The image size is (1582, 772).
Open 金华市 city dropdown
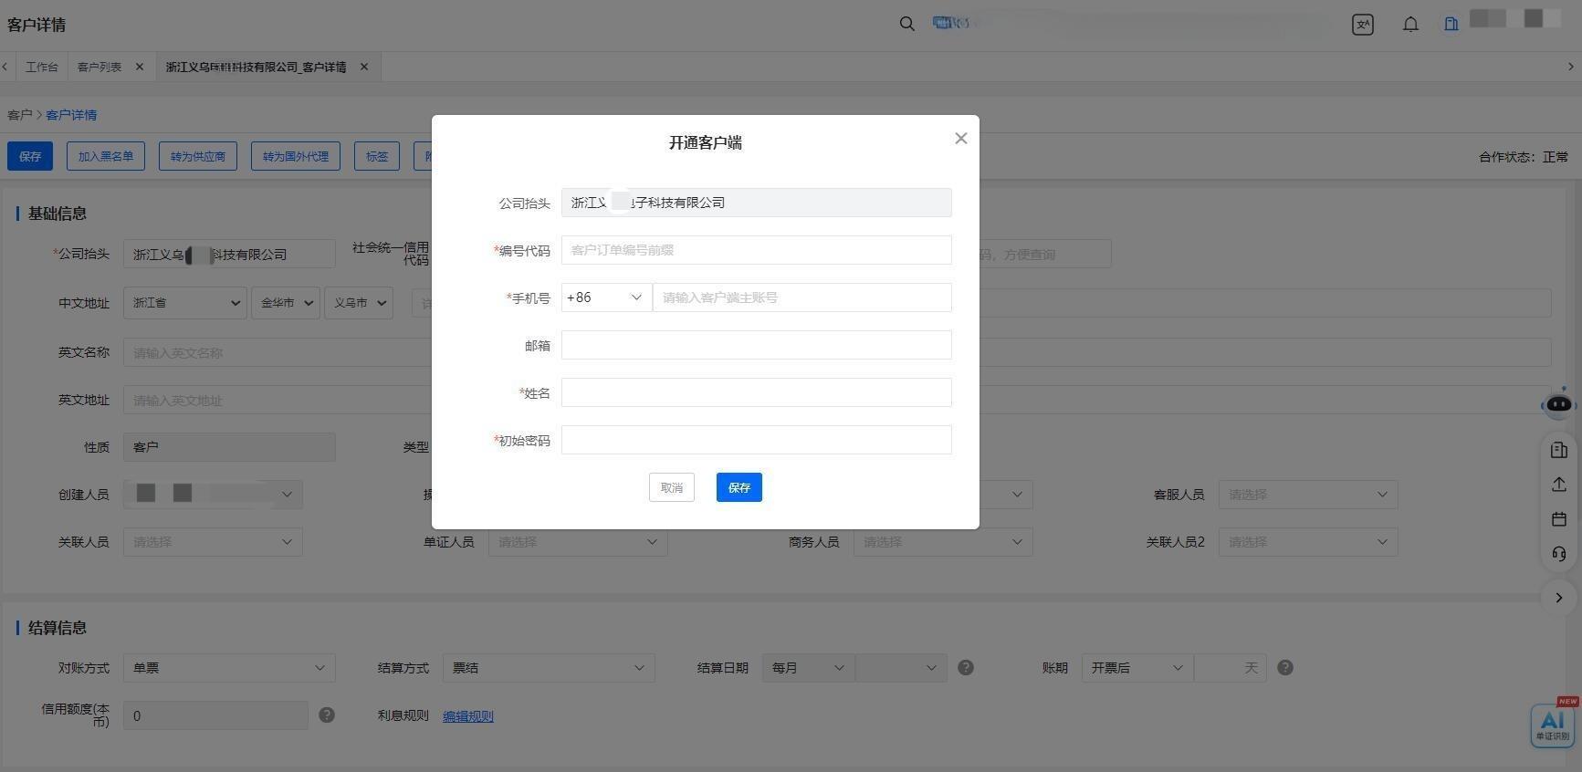click(x=286, y=303)
